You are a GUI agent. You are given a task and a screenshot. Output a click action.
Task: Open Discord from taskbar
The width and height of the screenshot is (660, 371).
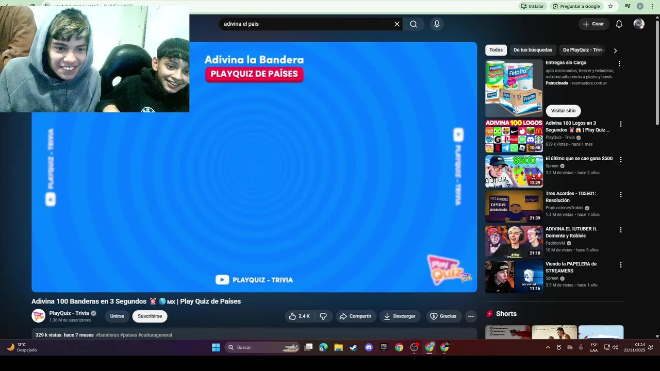pyautogui.click(x=369, y=347)
